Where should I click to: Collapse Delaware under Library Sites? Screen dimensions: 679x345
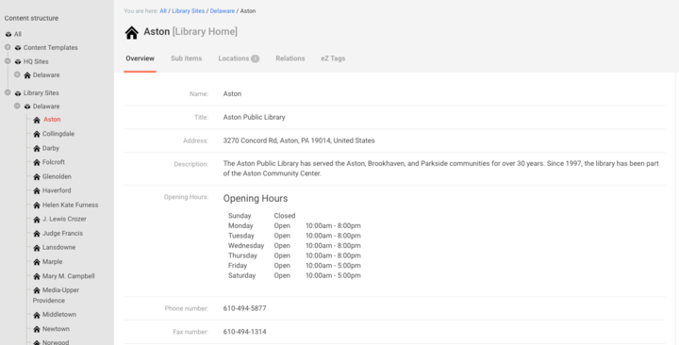(x=17, y=106)
